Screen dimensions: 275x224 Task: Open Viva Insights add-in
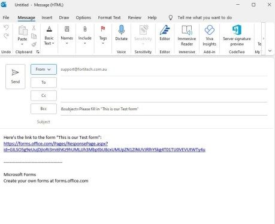click(209, 35)
